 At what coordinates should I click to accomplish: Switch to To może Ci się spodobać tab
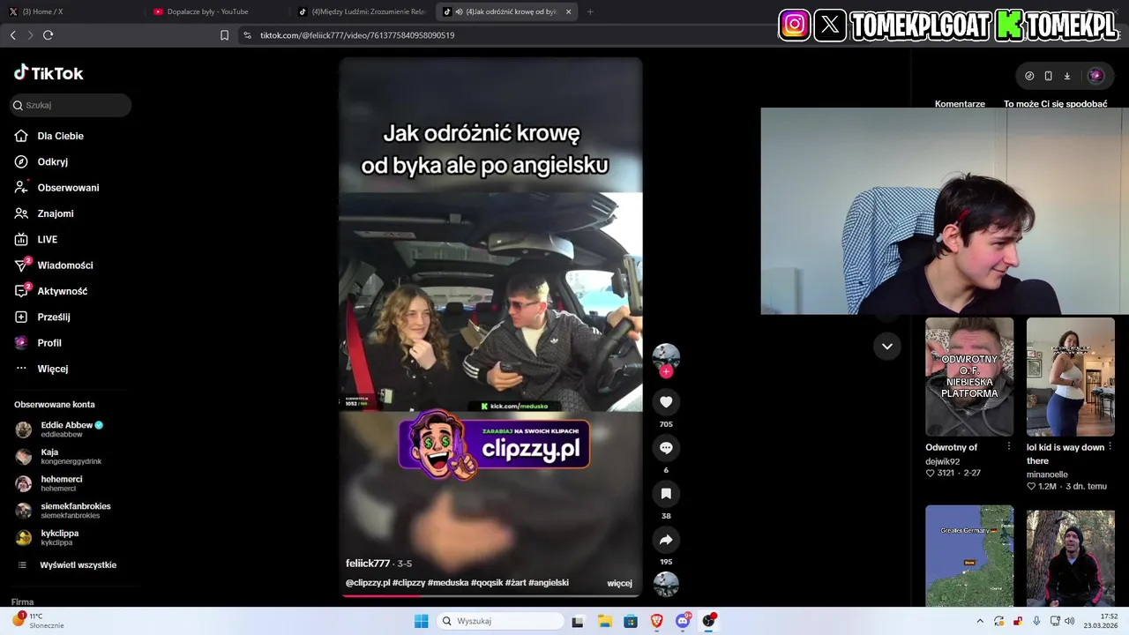[x=1055, y=104]
